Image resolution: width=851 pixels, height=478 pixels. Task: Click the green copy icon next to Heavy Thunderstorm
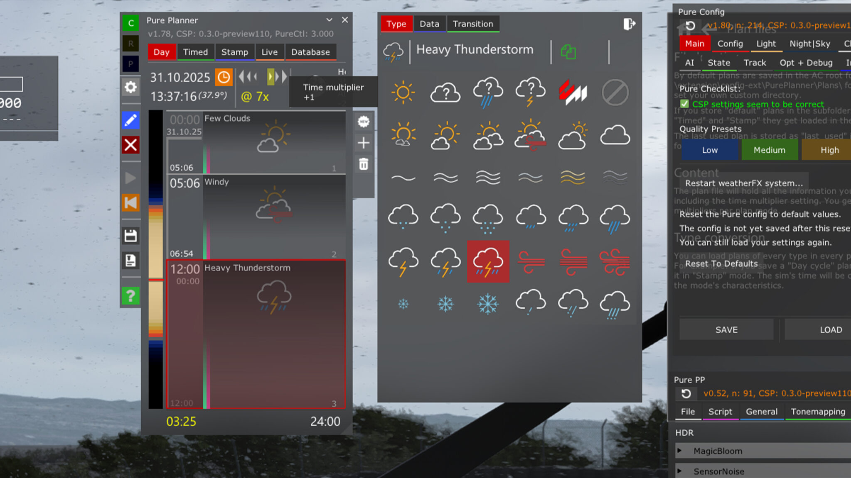[568, 51]
